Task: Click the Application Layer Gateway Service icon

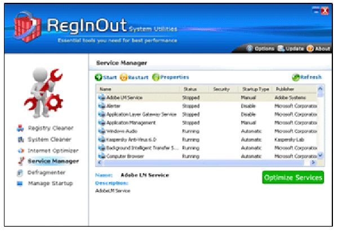Action: coord(101,114)
